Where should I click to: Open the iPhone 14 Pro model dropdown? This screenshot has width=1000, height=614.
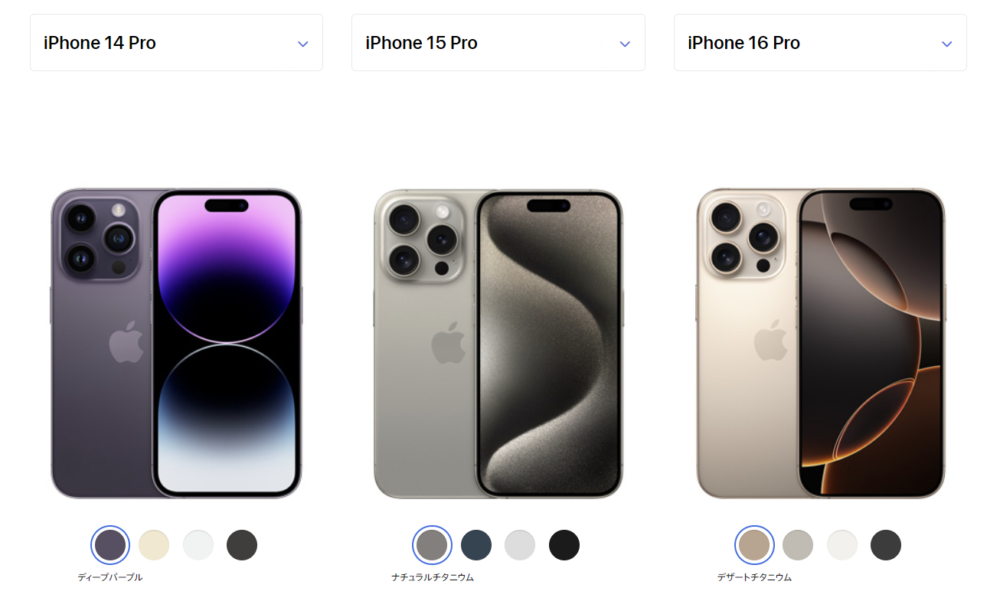[176, 43]
